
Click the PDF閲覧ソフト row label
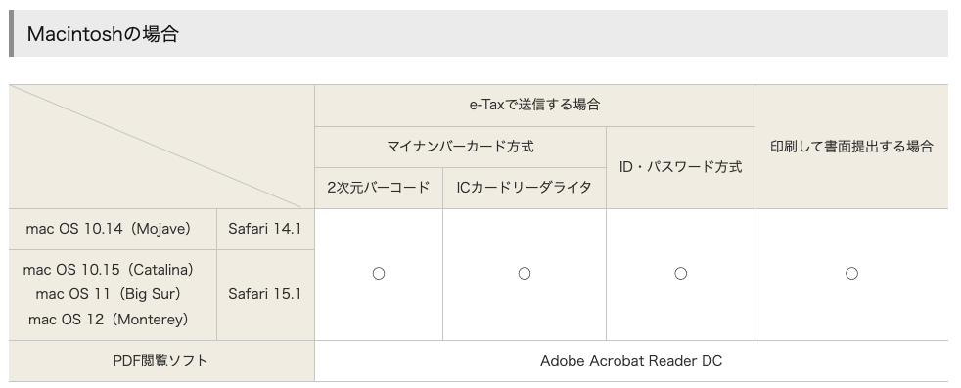tap(161, 361)
